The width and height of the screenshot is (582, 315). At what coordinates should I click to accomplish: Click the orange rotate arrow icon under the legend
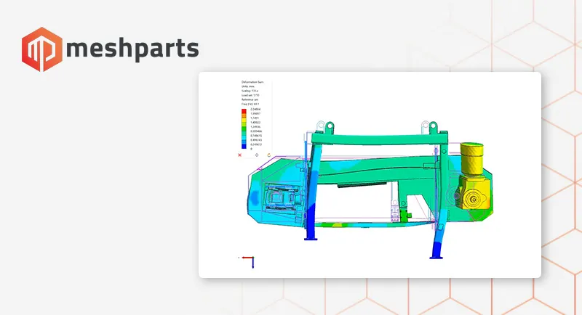(x=268, y=155)
